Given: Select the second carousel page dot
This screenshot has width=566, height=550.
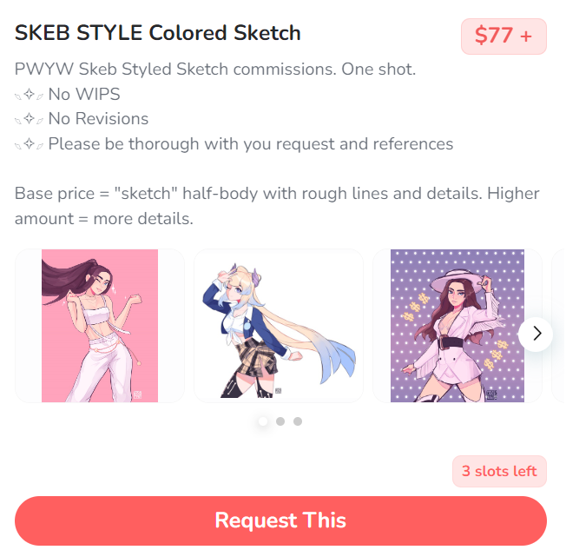Looking at the screenshot, I should (280, 421).
